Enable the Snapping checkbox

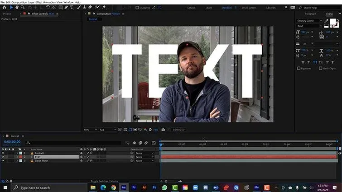137,8
